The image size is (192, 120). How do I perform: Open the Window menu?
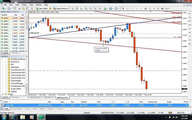click(x=39, y=5)
